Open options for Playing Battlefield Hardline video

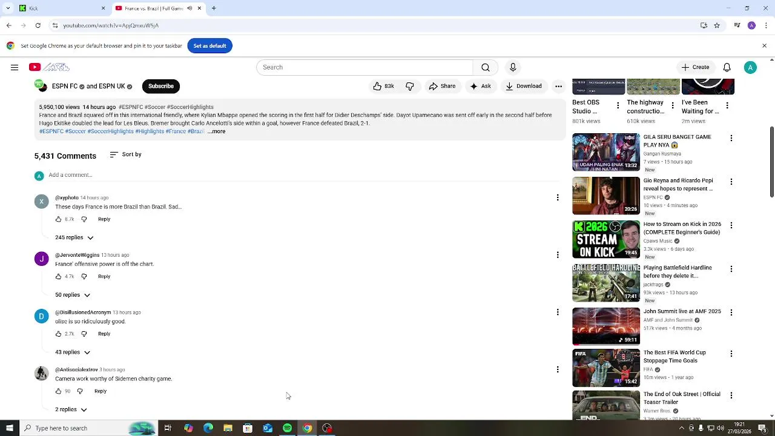731,269
